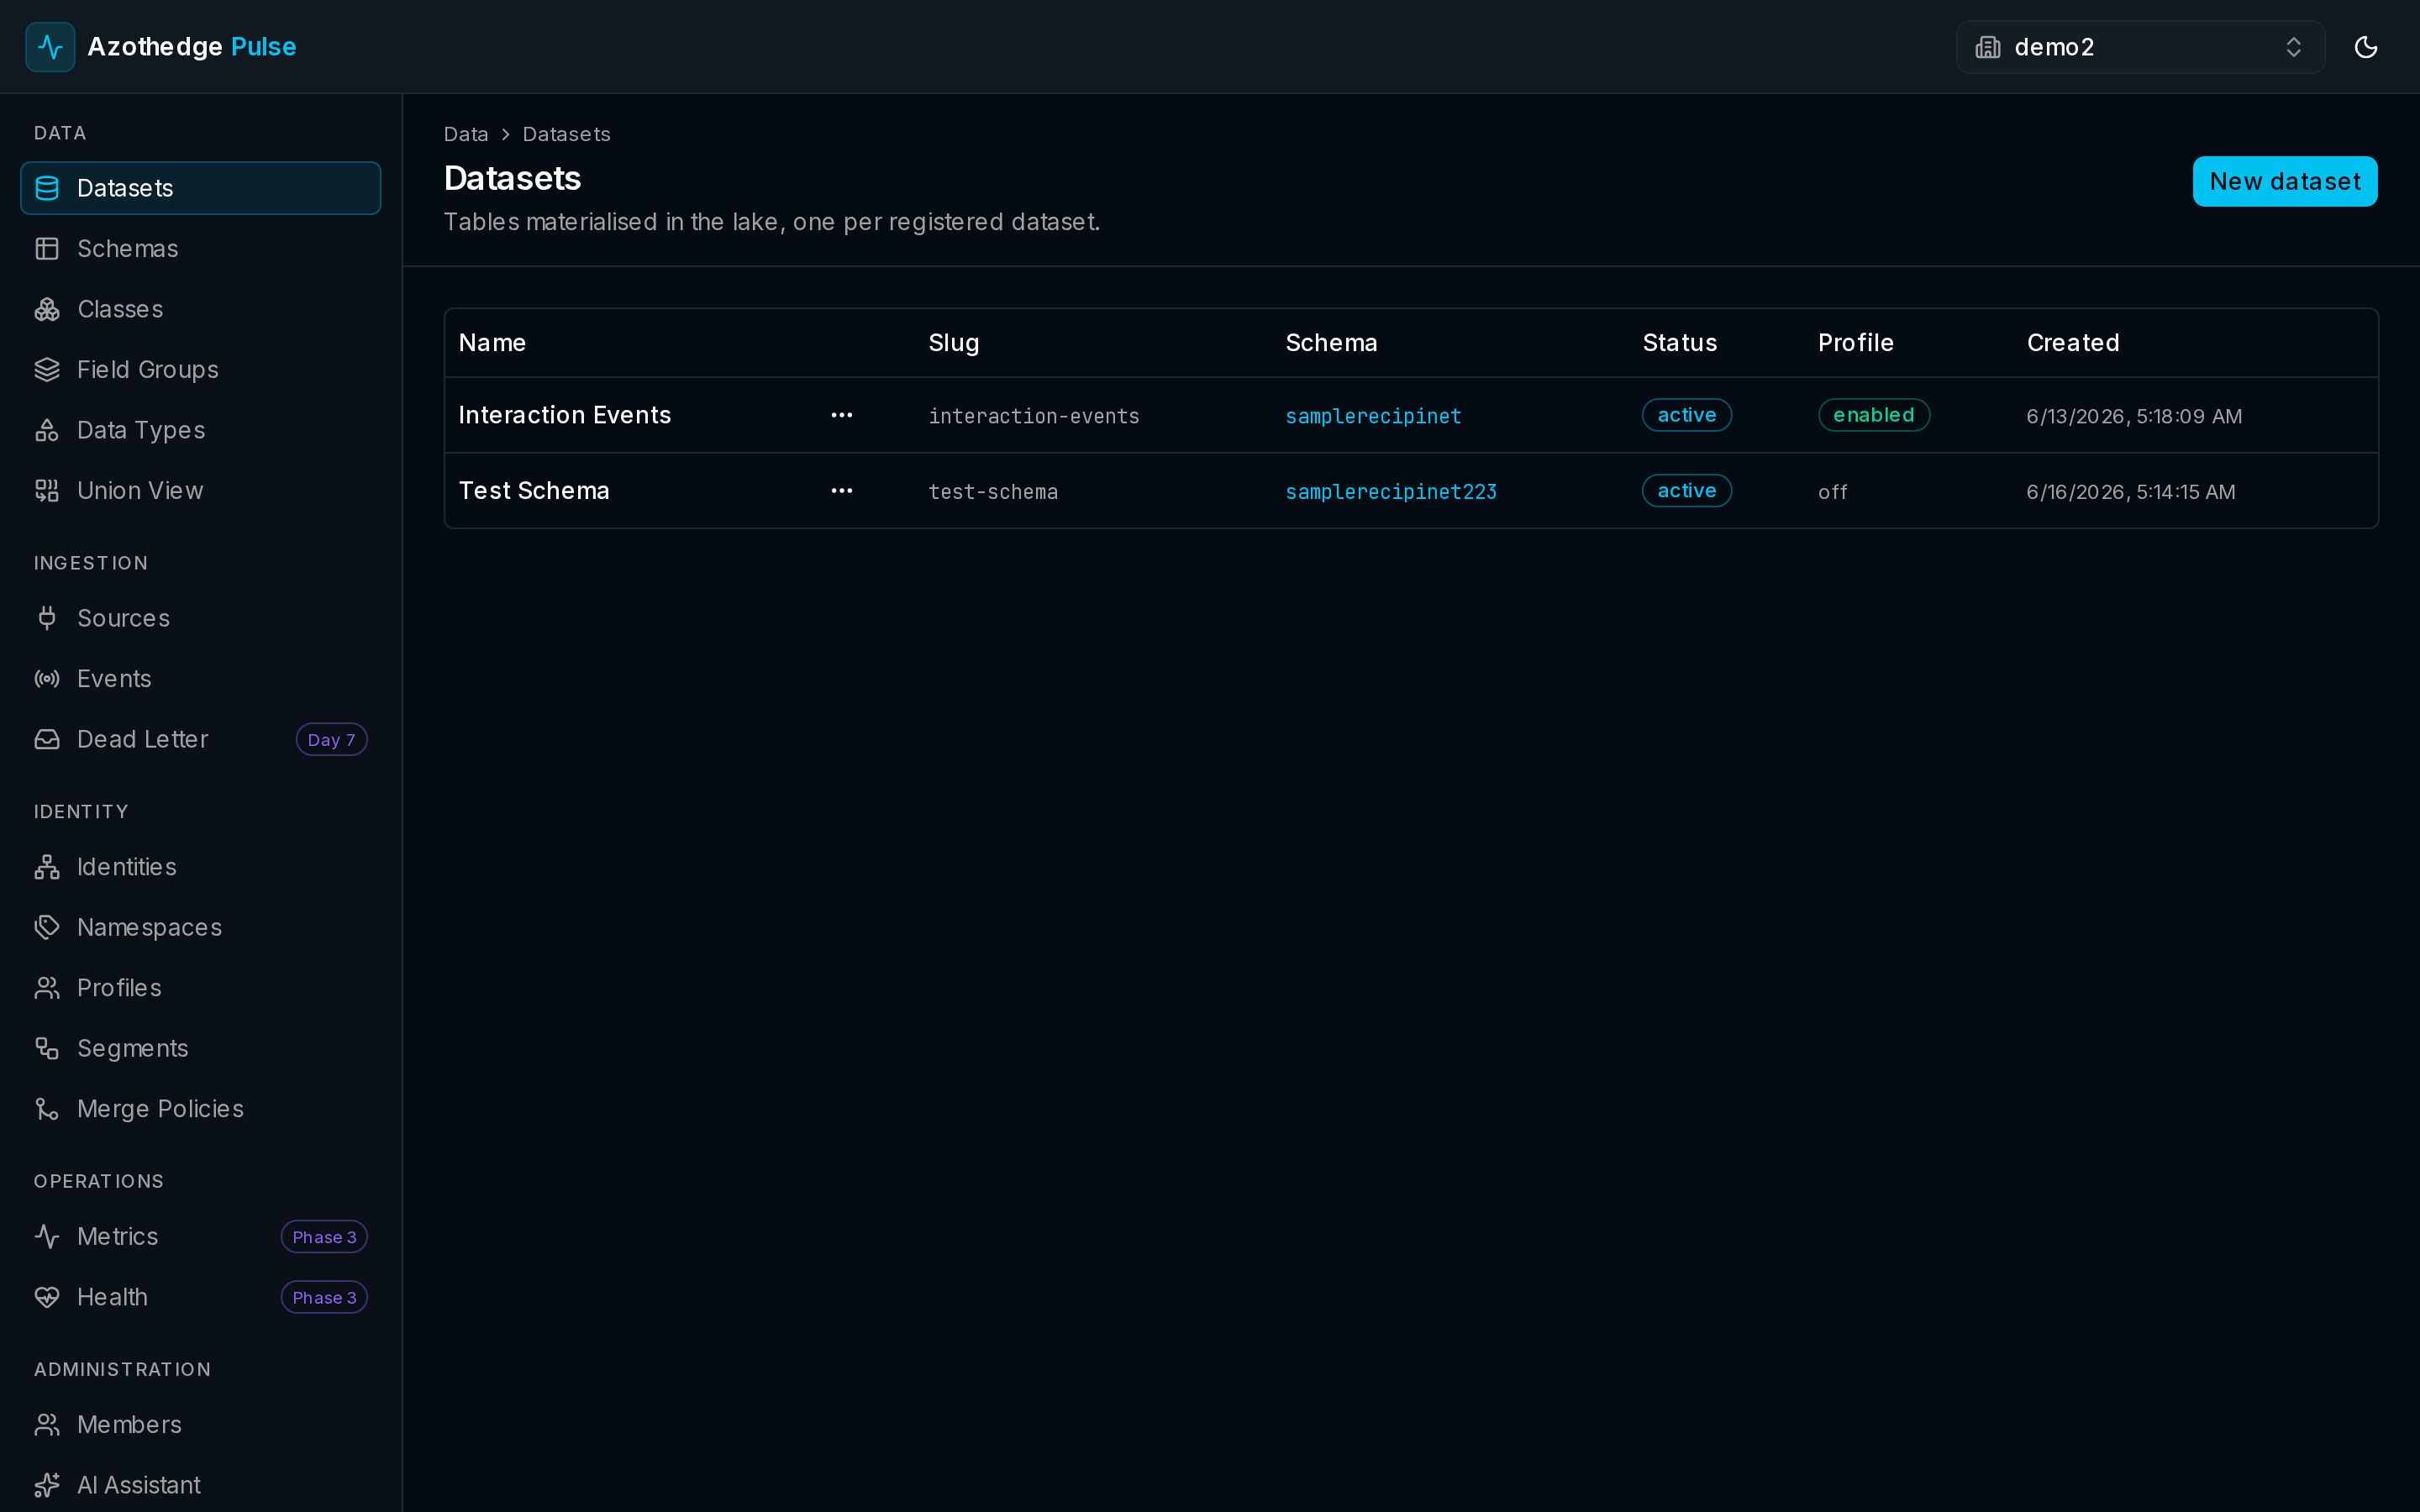Click the Metrics activity icon
The height and width of the screenshot is (1512, 2420).
pyautogui.click(x=47, y=1236)
